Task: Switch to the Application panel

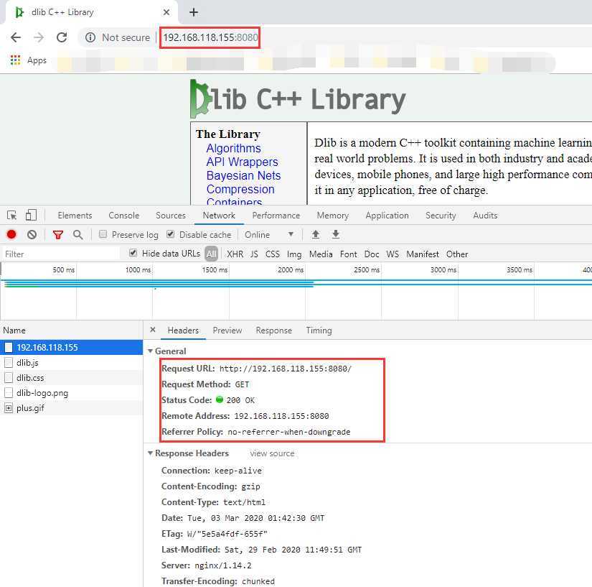Action: click(x=387, y=216)
